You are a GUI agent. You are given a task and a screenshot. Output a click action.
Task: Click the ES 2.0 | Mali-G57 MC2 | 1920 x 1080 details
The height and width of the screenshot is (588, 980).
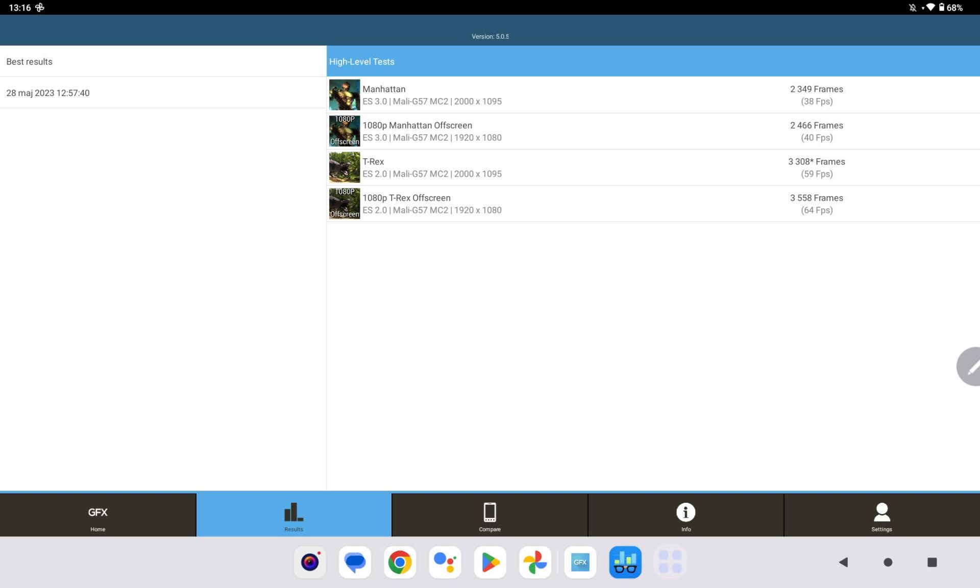coord(432,210)
